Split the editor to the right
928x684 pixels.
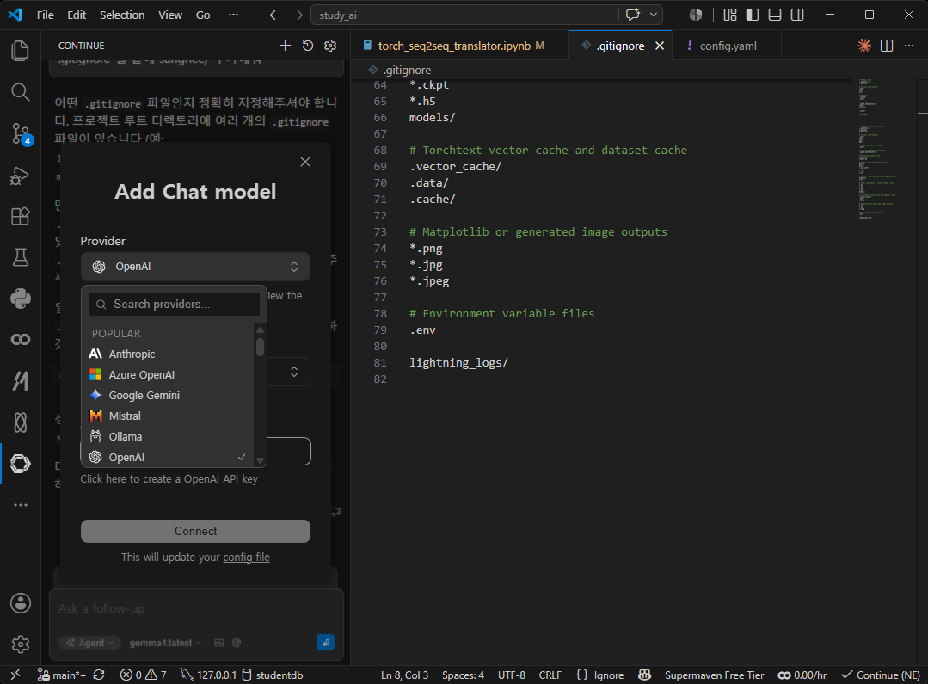(887, 46)
